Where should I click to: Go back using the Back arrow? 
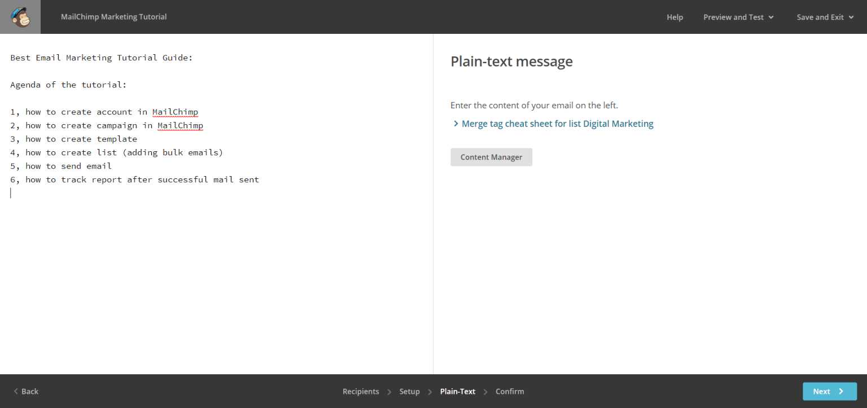pyautogui.click(x=26, y=391)
